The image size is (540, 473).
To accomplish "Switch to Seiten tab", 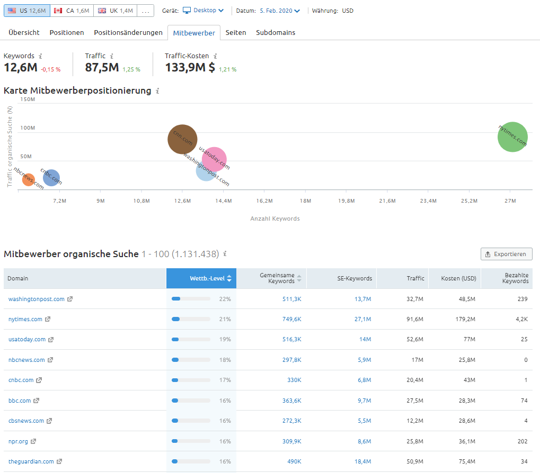I will click(x=236, y=33).
